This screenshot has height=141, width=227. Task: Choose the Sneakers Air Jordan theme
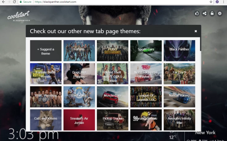[x=79, y=120]
